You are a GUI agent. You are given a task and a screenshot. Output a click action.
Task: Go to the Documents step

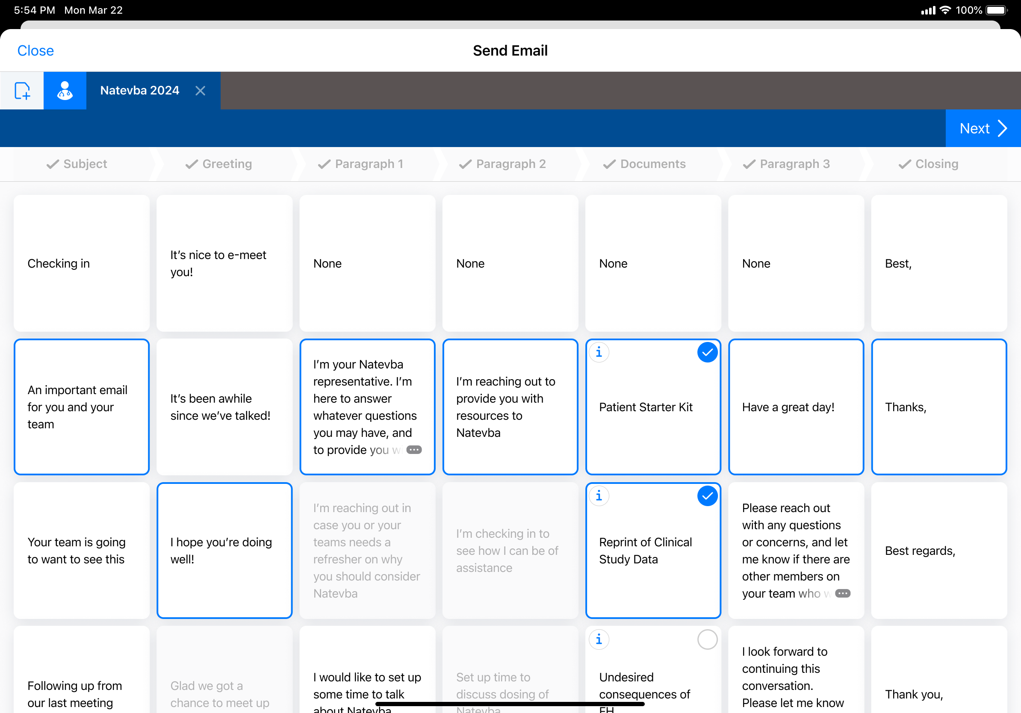tap(645, 164)
